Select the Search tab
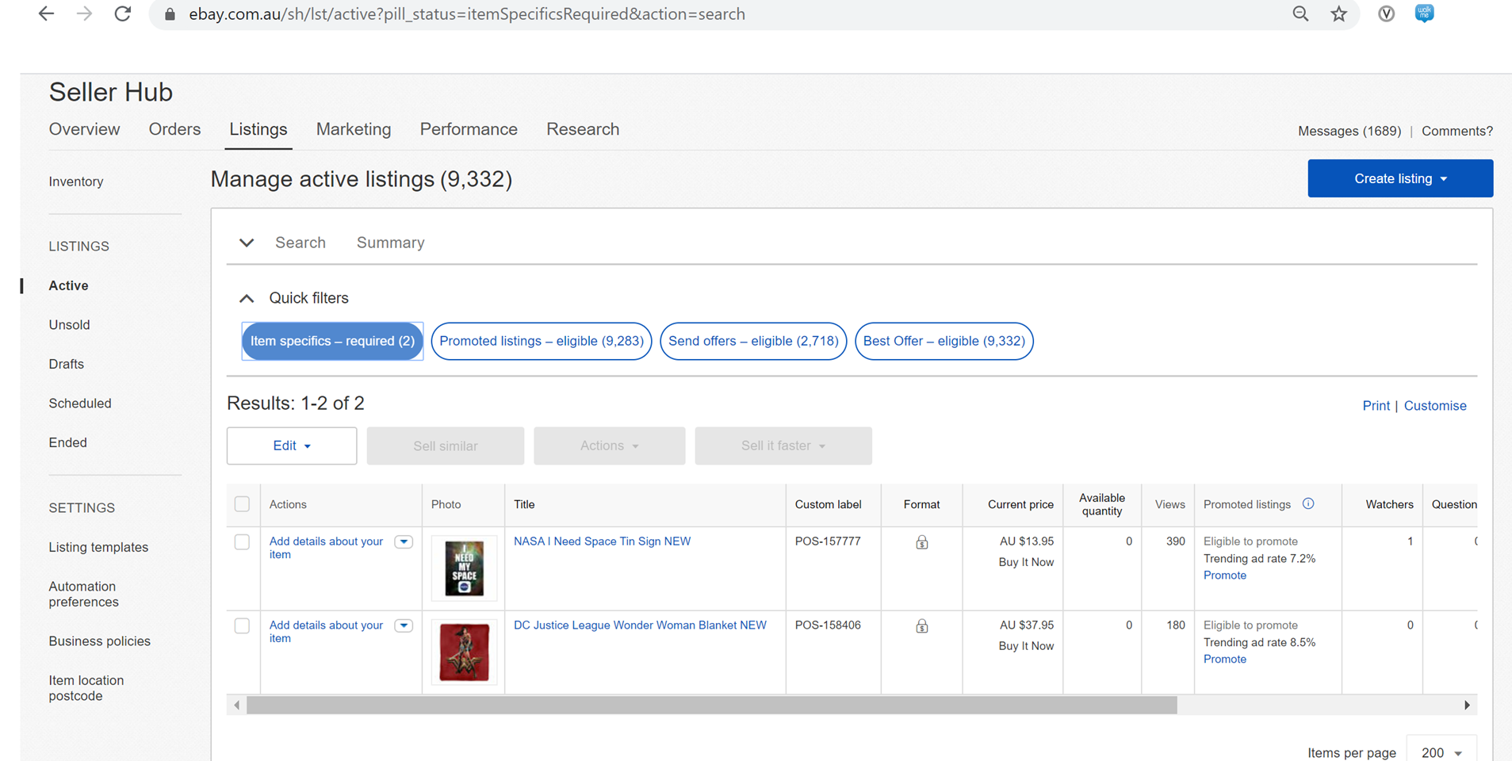 [300, 243]
